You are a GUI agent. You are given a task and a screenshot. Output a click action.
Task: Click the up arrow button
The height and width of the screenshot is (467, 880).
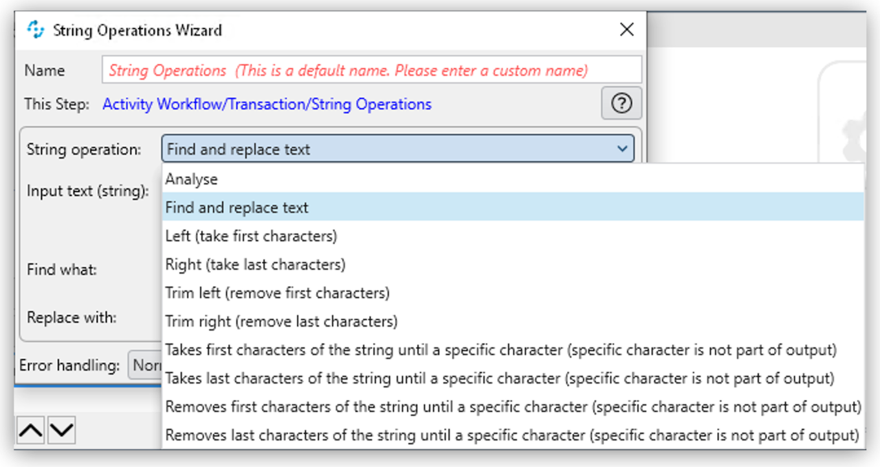click(30, 429)
